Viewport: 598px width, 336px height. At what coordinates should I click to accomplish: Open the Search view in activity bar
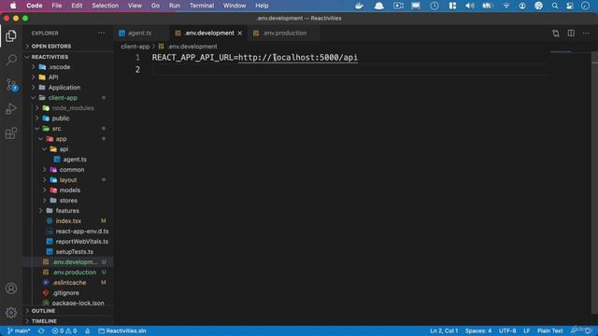(x=11, y=60)
